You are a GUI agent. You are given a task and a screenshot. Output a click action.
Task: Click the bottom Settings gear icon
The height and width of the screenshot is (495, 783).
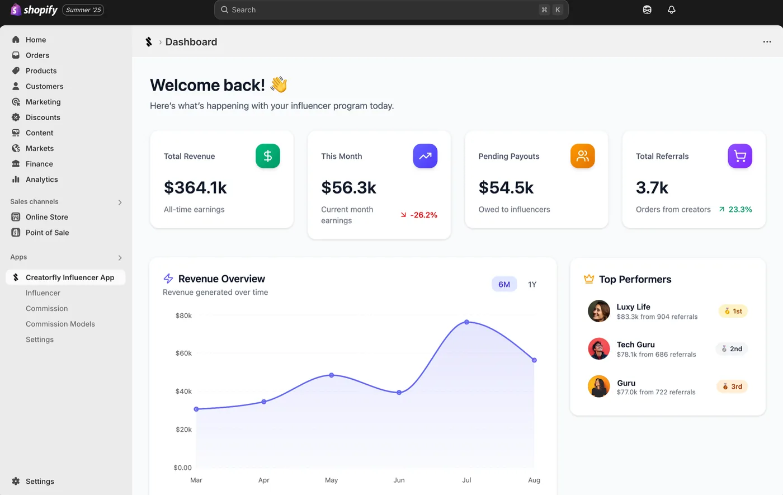16,481
